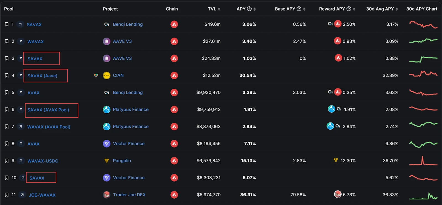
Task: Open AAVE V3 project in row 3
Action: (x=122, y=58)
